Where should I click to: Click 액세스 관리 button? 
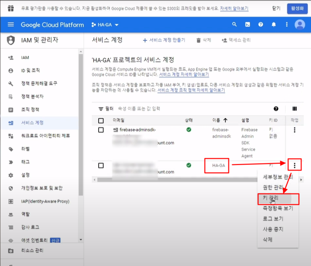236,40
